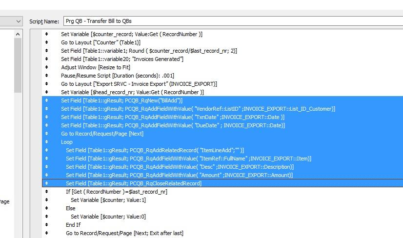Click the reorder handle of Adjust Window step

[46, 67]
